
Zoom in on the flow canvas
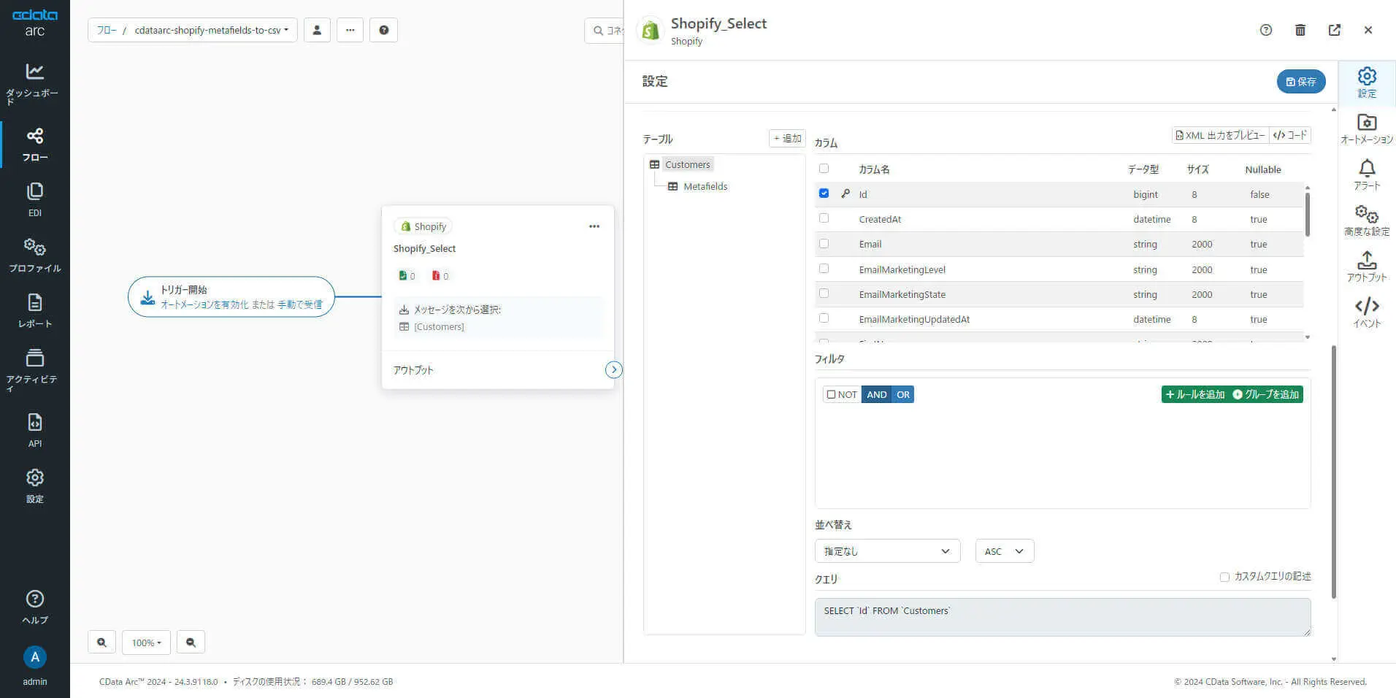(x=101, y=643)
